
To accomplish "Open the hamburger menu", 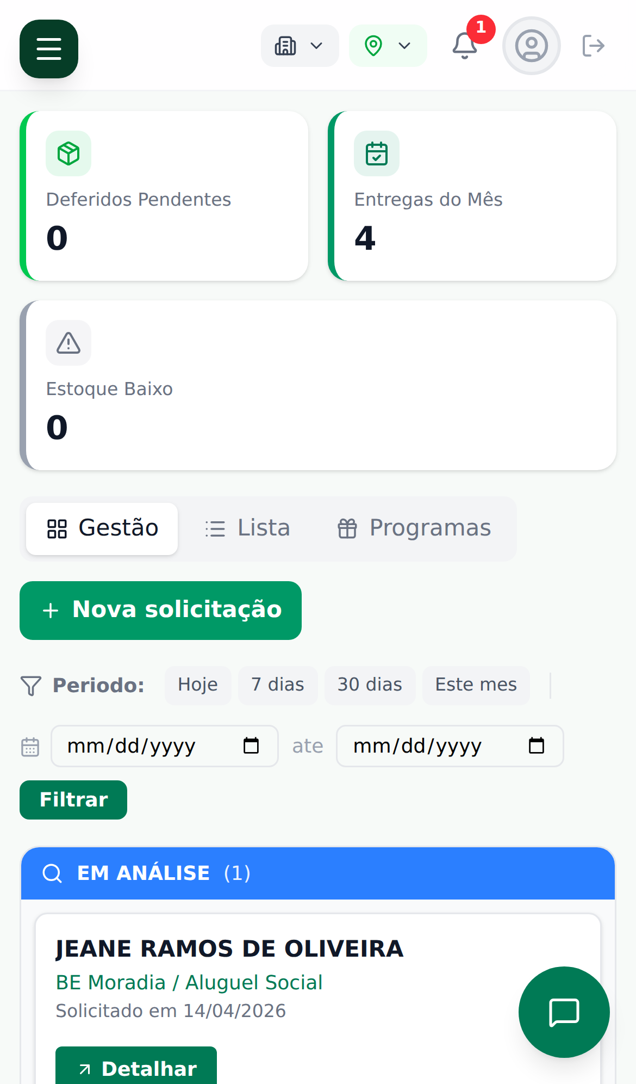I will 49,49.
